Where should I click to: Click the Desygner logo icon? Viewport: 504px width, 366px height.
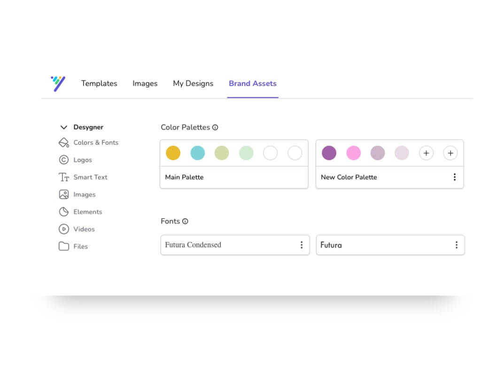(58, 84)
